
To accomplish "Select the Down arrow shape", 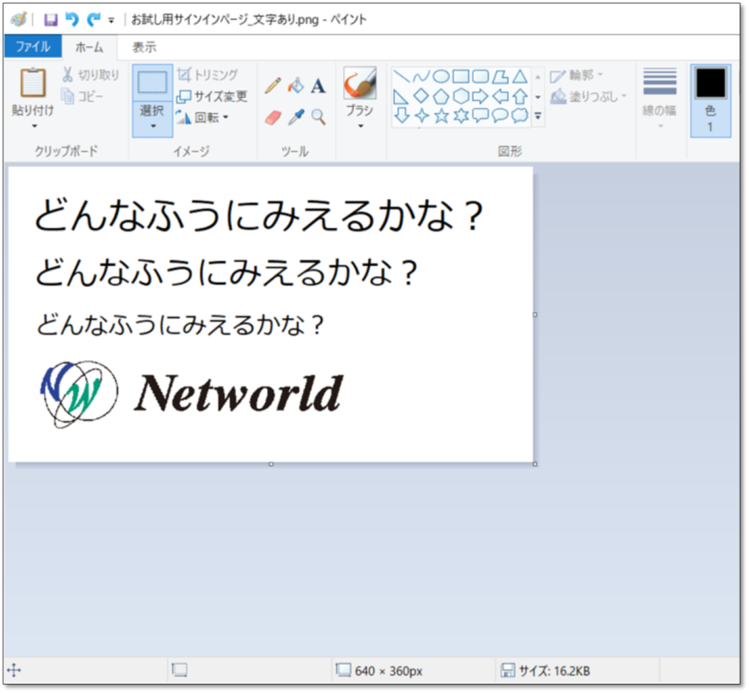I will [x=402, y=115].
